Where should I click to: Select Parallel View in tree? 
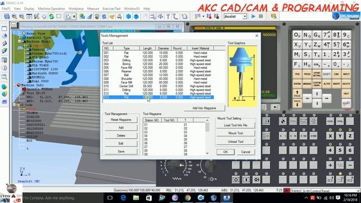tap(38, 37)
